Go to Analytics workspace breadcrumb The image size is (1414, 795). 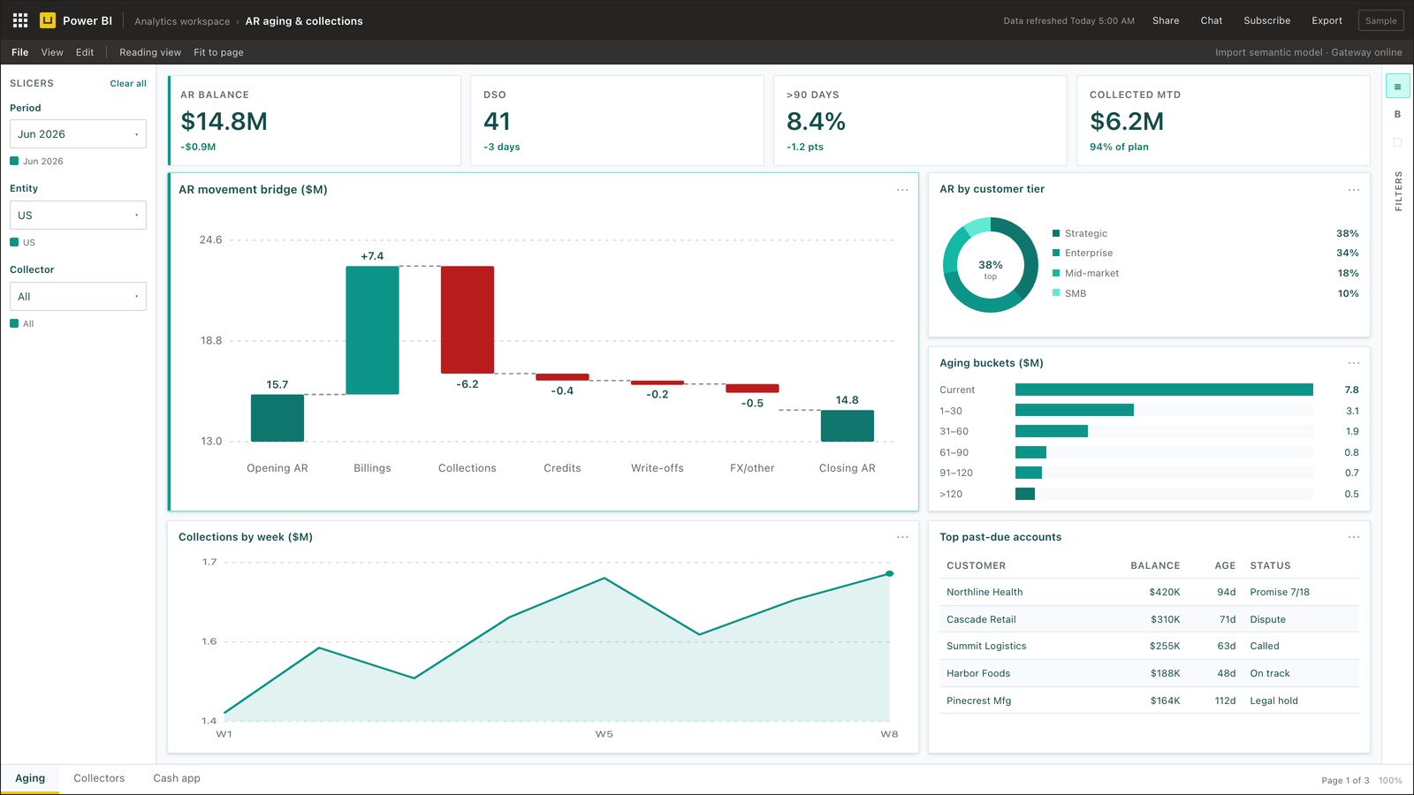(x=182, y=21)
